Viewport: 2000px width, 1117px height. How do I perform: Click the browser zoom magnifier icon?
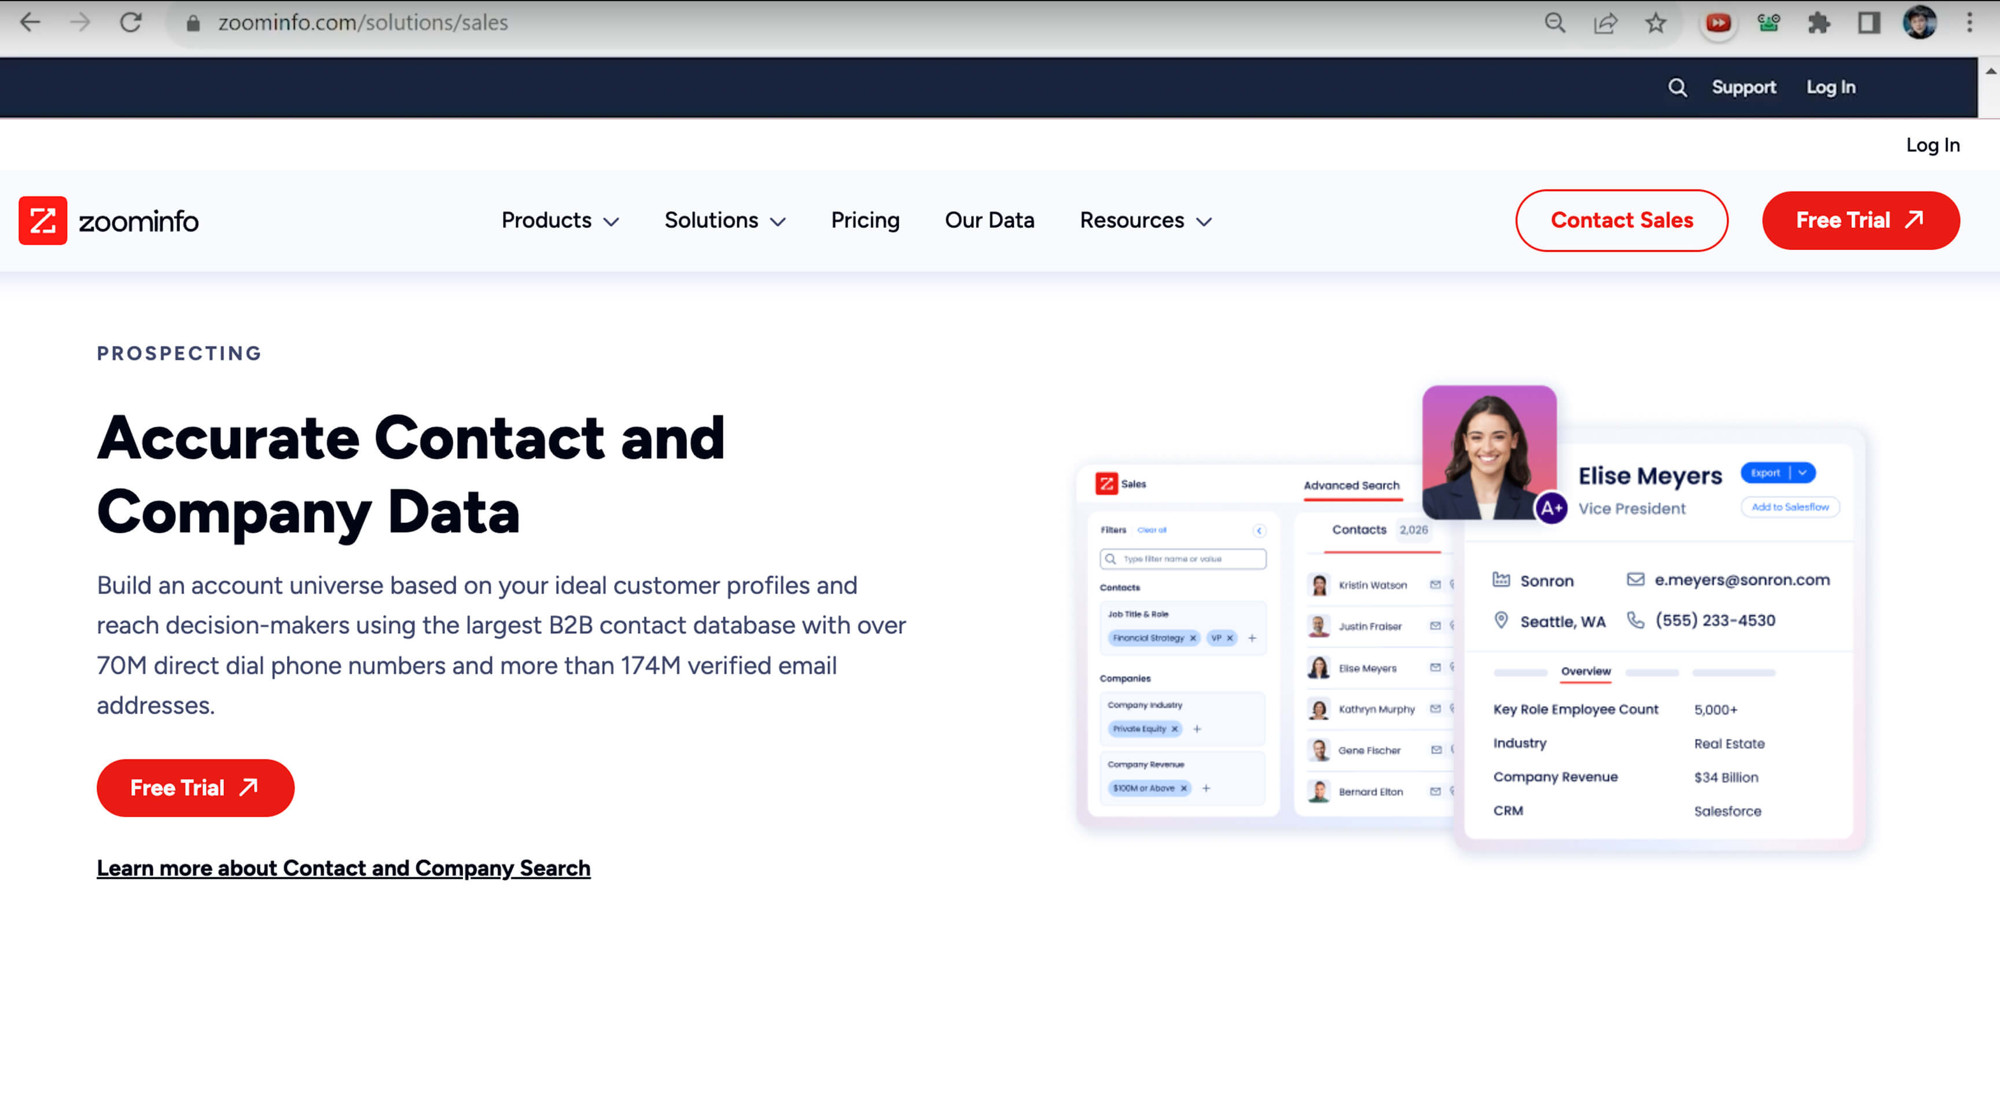click(x=1554, y=23)
